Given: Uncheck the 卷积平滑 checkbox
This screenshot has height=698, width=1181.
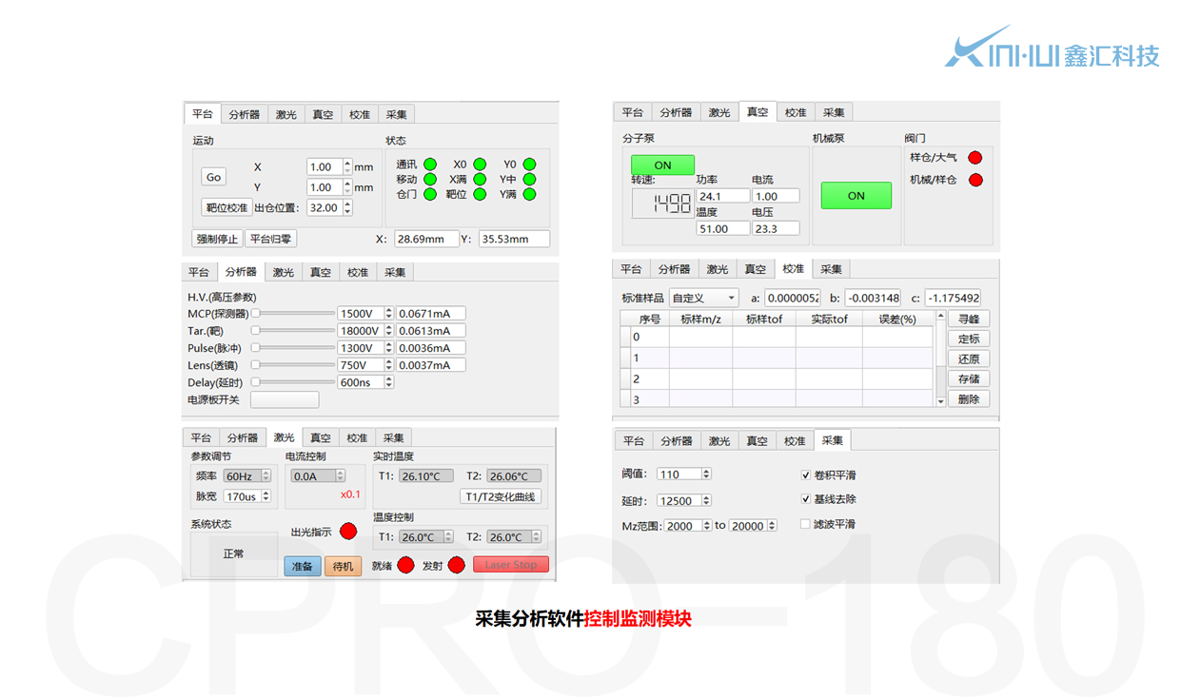Looking at the screenshot, I should 805,475.
